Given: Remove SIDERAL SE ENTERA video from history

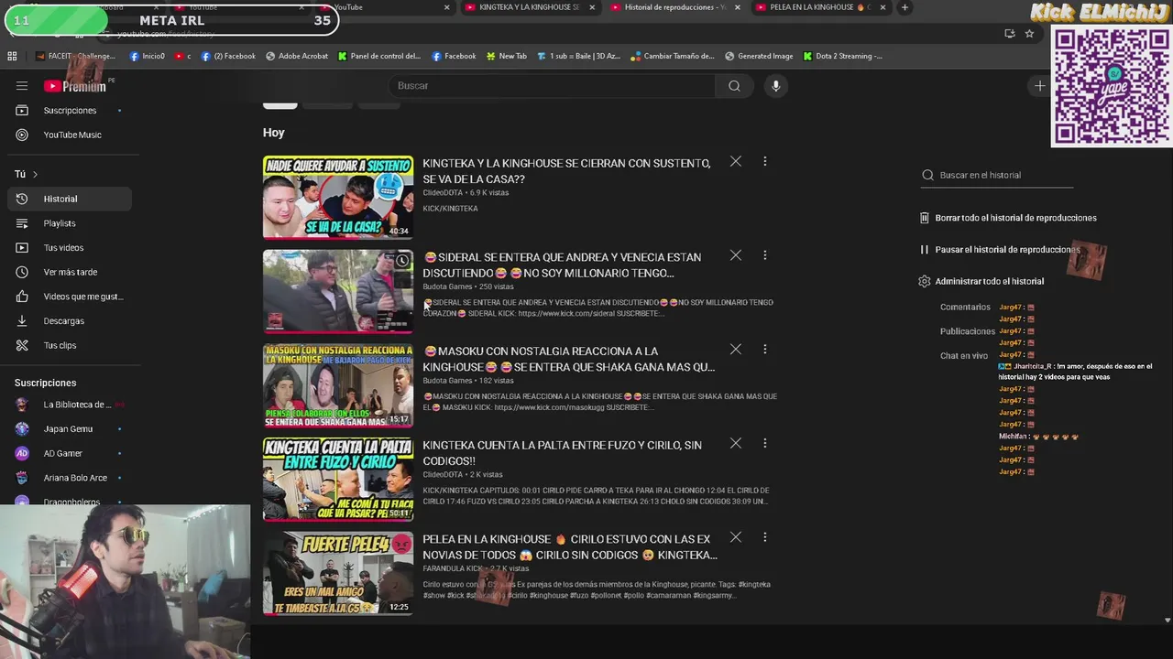Looking at the screenshot, I should point(735,255).
